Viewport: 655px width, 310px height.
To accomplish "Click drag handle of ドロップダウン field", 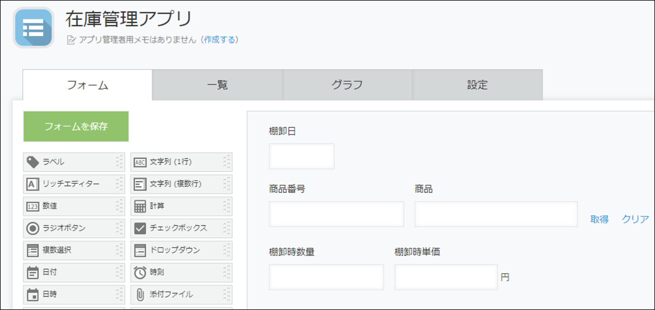I will [227, 250].
